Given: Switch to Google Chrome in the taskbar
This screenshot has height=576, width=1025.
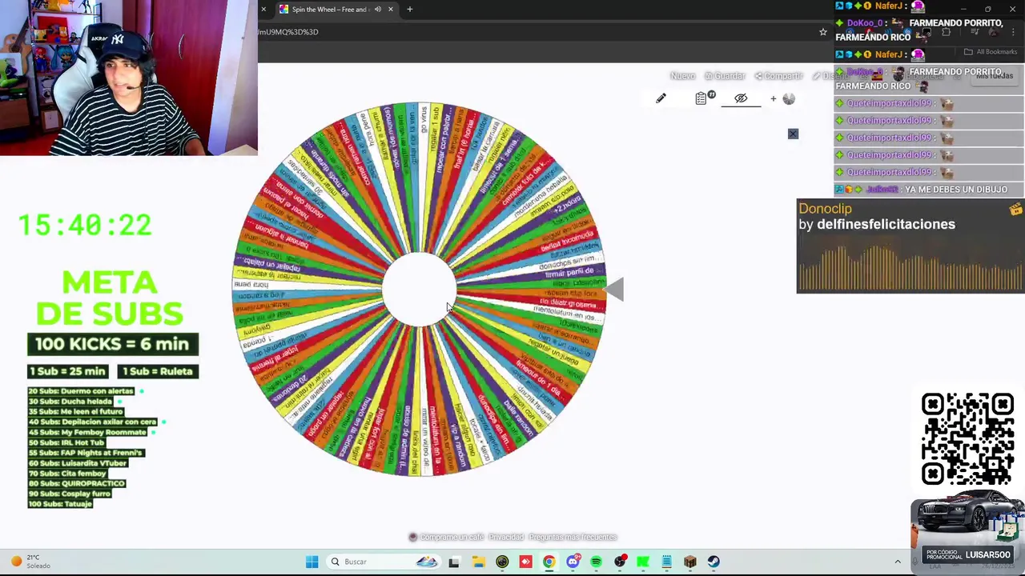Looking at the screenshot, I should click(549, 562).
